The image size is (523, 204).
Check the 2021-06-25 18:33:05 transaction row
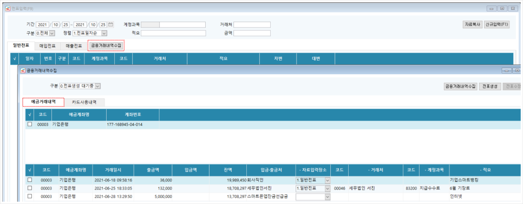pos(30,188)
